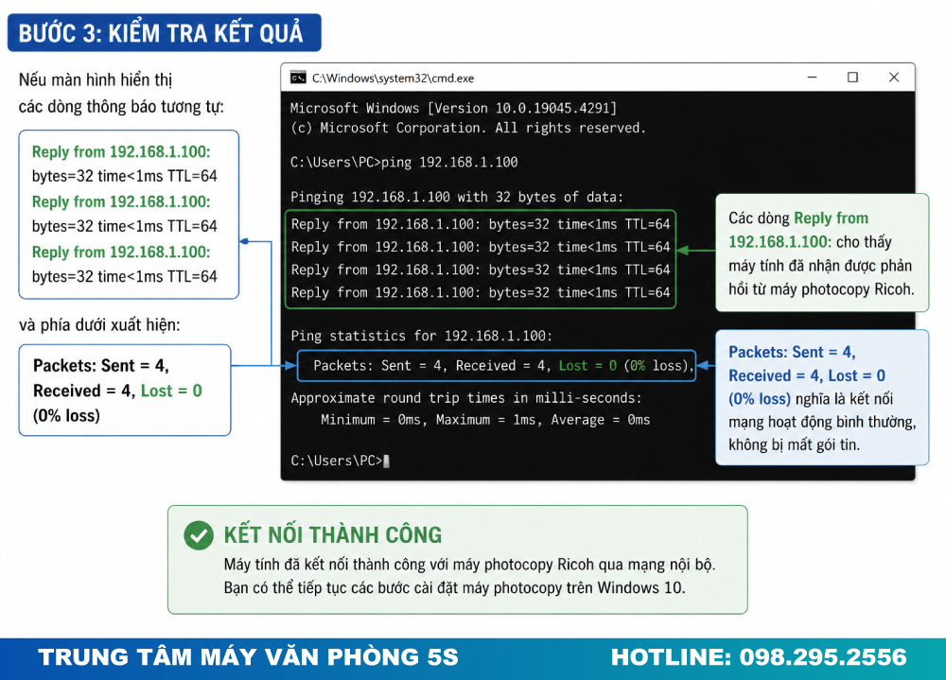Click the 'BƯỚC 3: KIỂM TRA KẾT QUẢ' heading
The height and width of the screenshot is (680, 946).
click(x=161, y=33)
